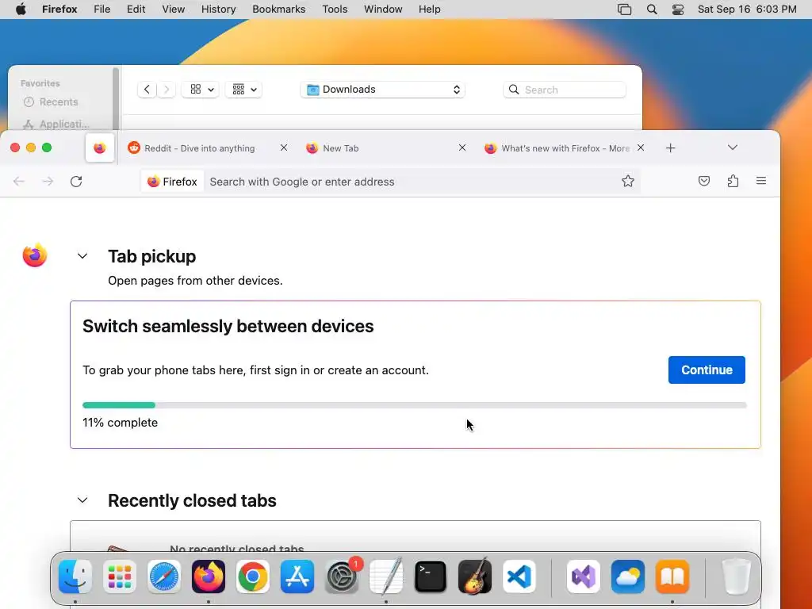Launch Safari from the Dock
This screenshot has width=812, height=609.
tap(164, 576)
